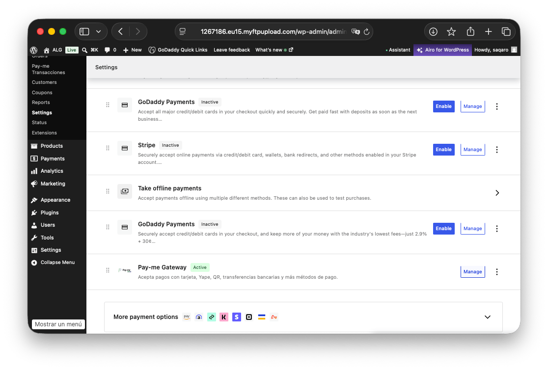The height and width of the screenshot is (370, 548).
Task: Open Users menu in sidebar
Action: (x=48, y=225)
